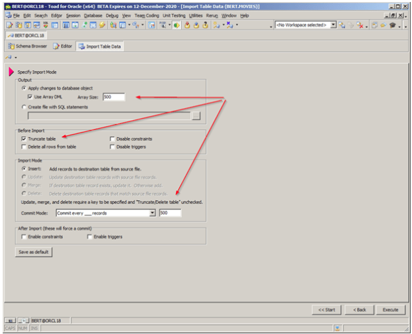Screen dimensions: 412x334
Task: Click the '<< Start' button
Action: click(327, 309)
